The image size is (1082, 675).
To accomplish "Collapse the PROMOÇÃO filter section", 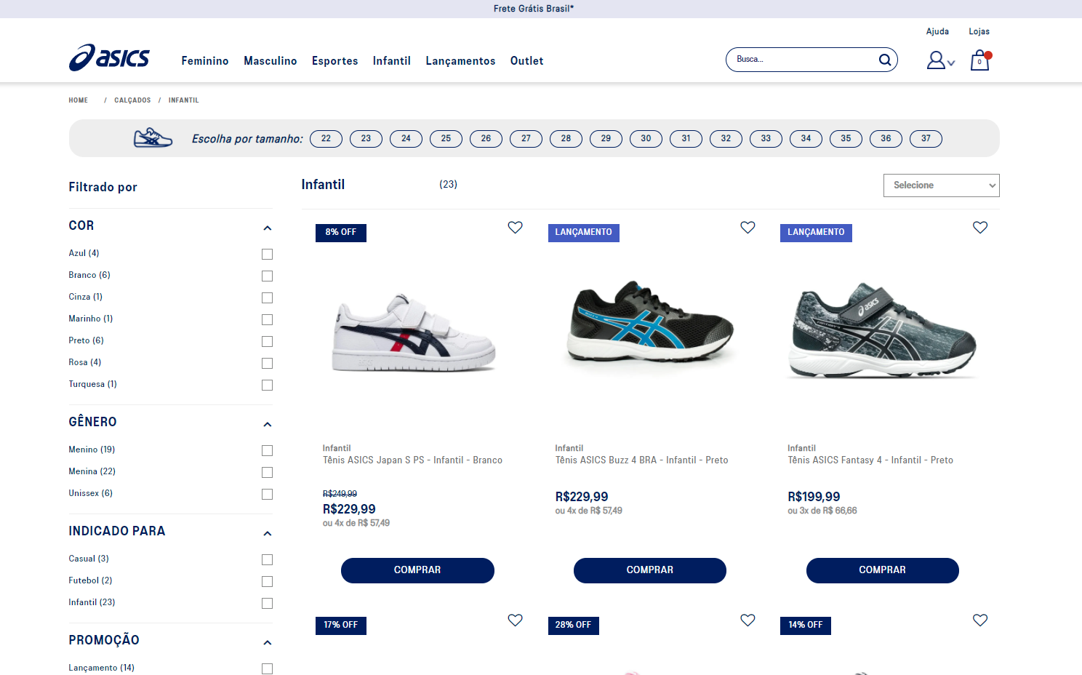I will click(268, 642).
